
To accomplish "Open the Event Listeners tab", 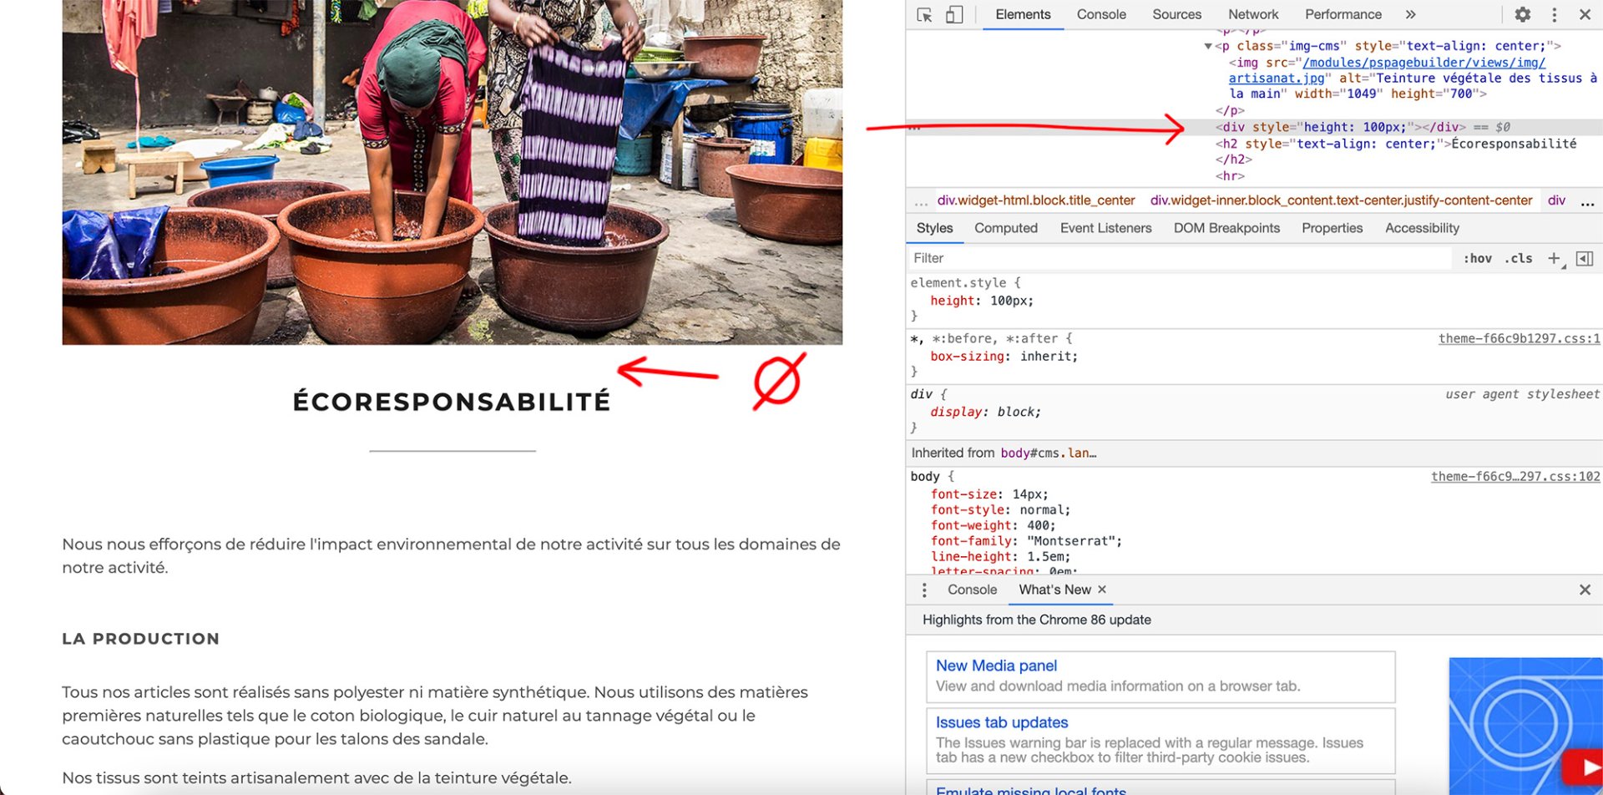I will coord(1105,228).
